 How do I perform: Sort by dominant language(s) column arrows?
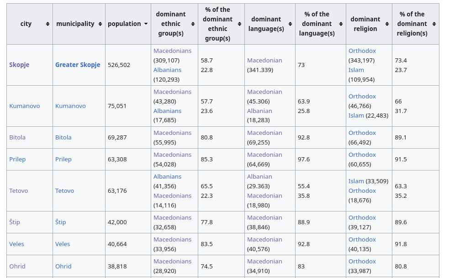pos(291,24)
